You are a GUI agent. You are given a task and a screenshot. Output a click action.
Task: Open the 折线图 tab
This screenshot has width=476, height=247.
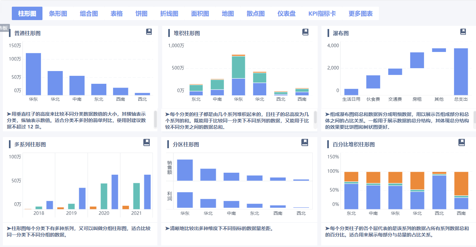169,14
